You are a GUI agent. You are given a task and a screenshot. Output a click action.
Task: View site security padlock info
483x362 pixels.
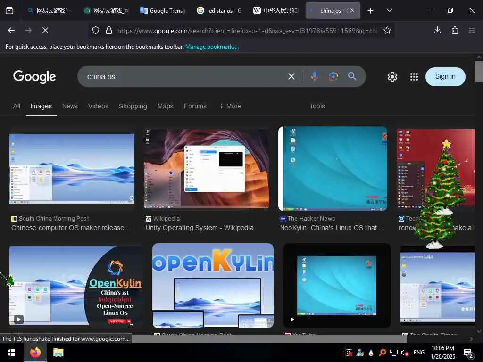point(109,30)
